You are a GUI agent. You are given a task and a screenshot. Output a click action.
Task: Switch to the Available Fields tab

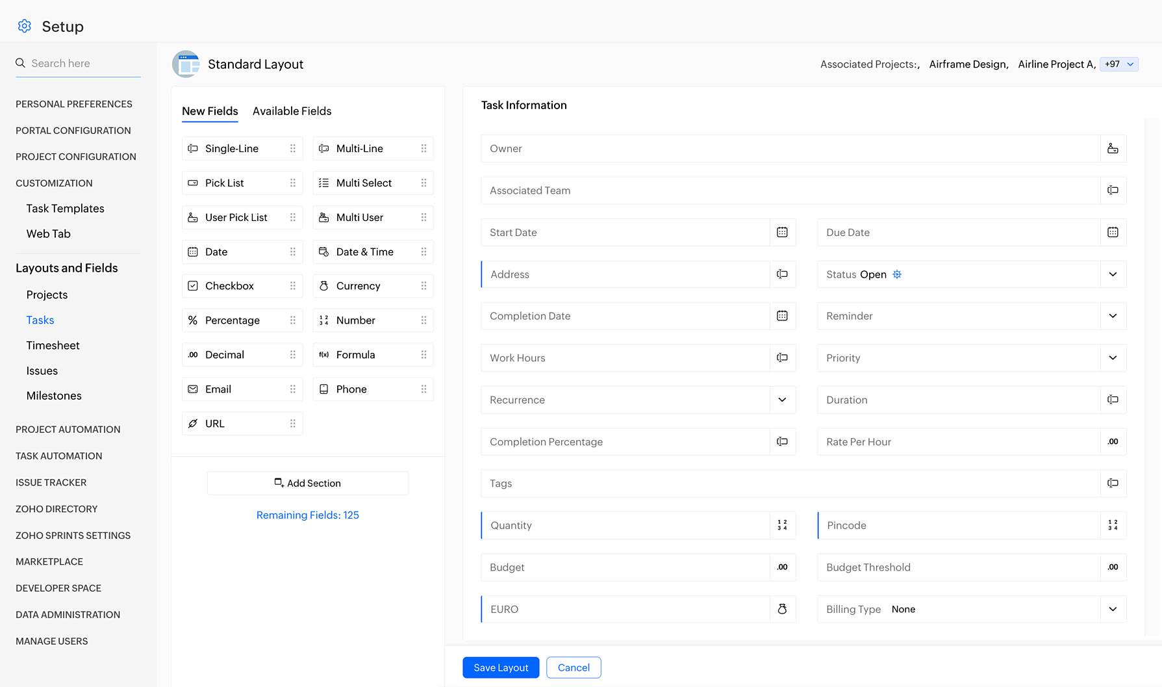click(292, 111)
